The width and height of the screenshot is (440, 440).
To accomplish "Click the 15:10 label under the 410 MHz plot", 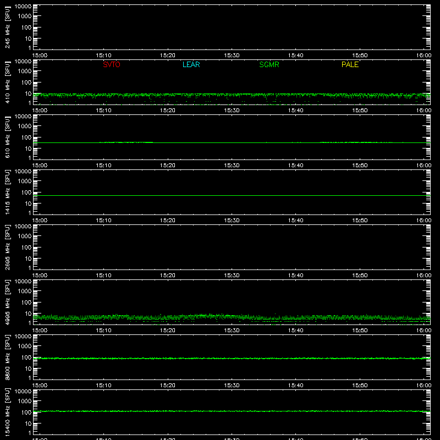I will coord(103,111).
